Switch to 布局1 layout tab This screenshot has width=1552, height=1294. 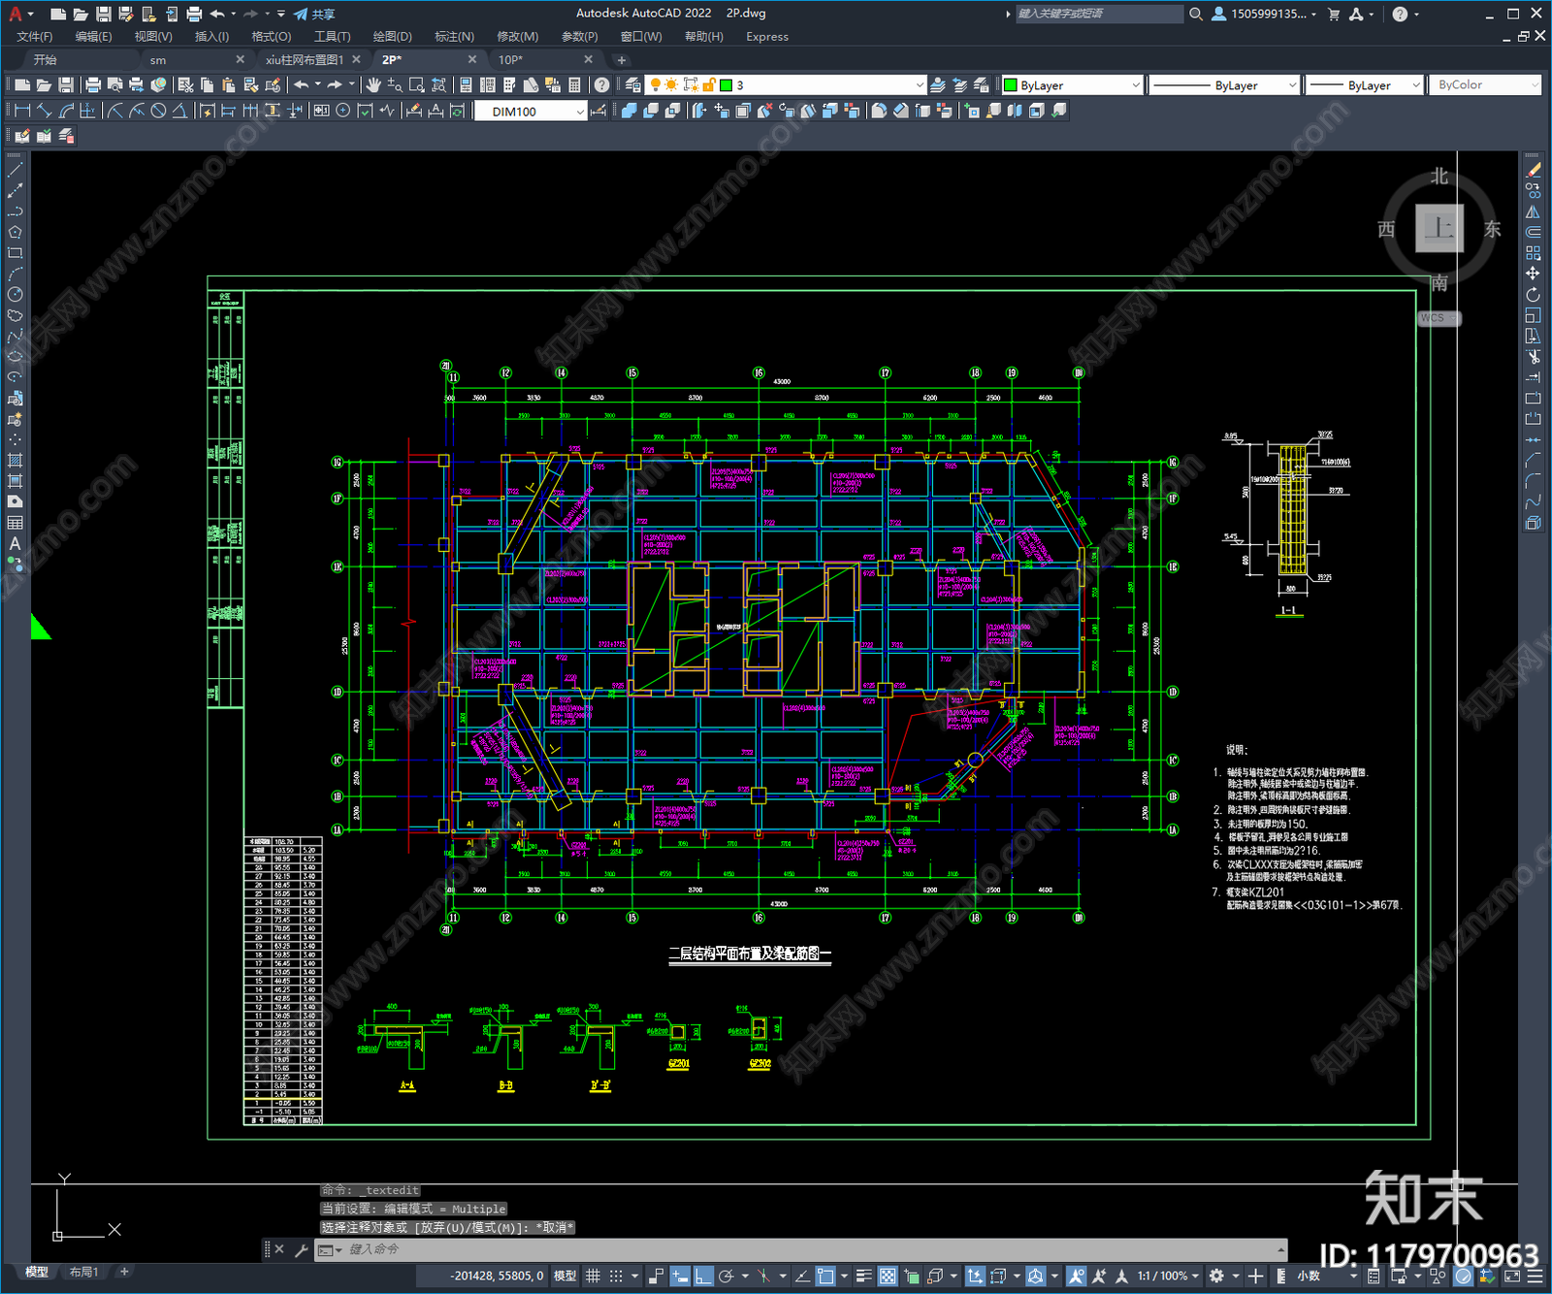click(83, 1272)
